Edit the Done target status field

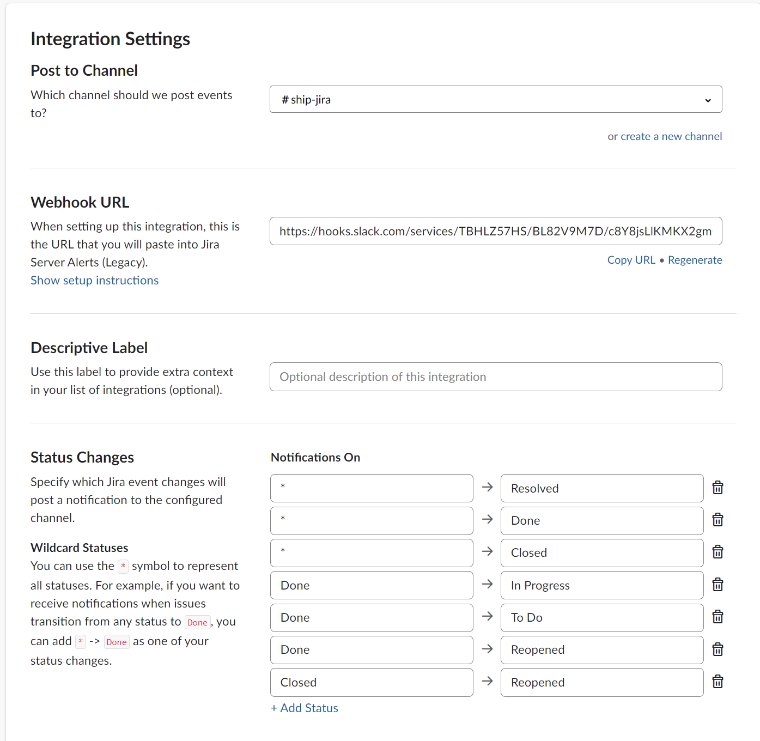click(602, 520)
